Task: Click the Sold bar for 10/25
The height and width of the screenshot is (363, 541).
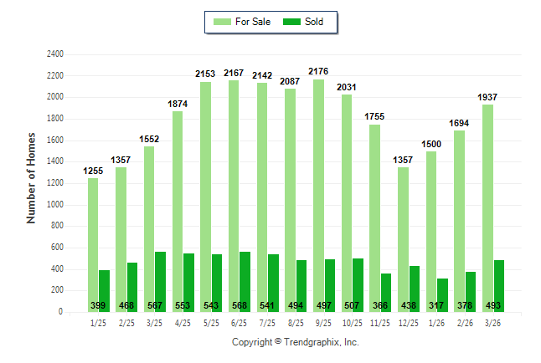Action: point(358,280)
